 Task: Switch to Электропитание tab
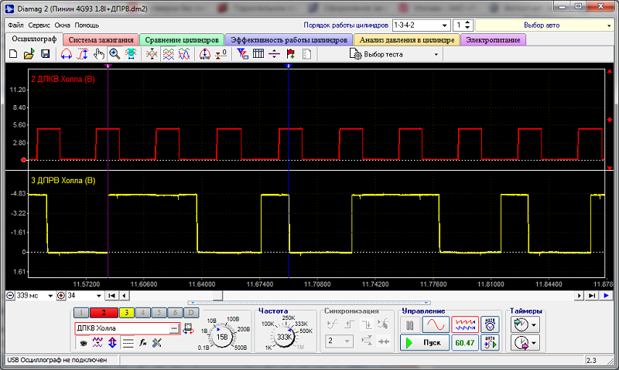pos(493,40)
